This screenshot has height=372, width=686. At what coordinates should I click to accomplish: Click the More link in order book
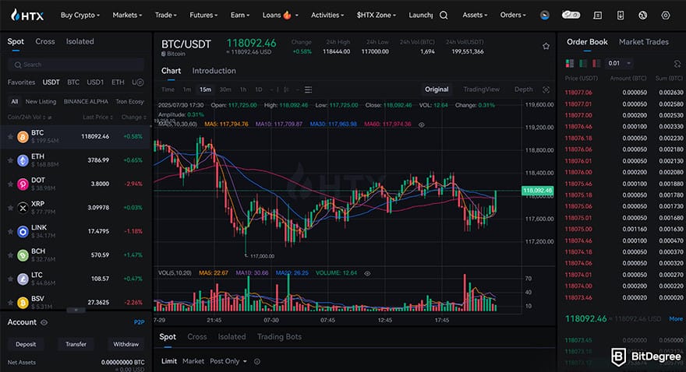(676, 319)
